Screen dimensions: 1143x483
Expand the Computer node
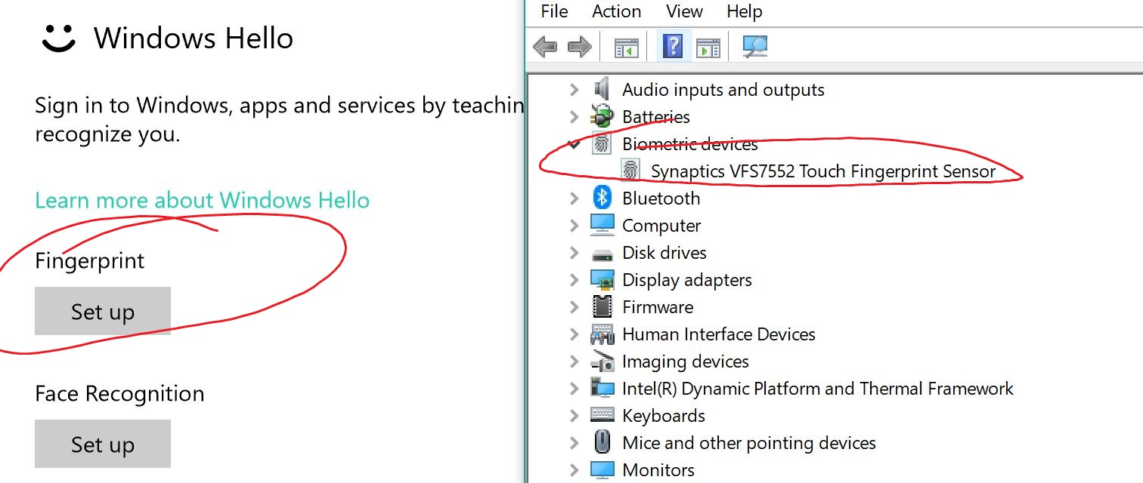[x=574, y=226]
